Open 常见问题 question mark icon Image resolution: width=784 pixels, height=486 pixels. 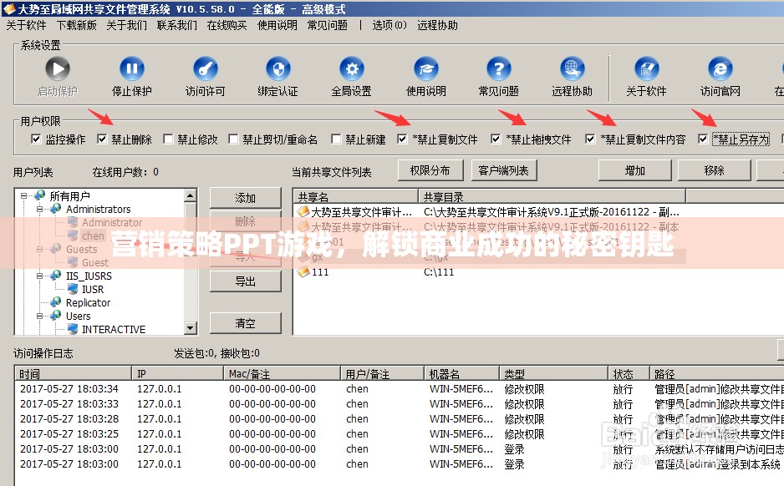pyautogui.click(x=498, y=69)
